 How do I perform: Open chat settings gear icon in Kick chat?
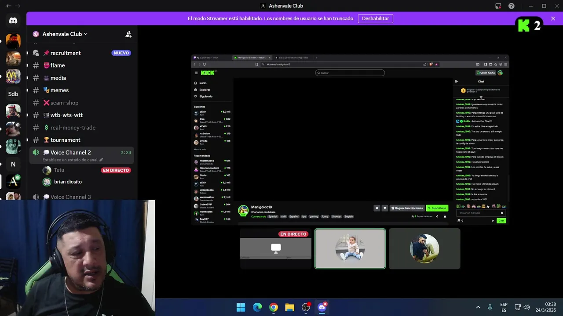493,221
